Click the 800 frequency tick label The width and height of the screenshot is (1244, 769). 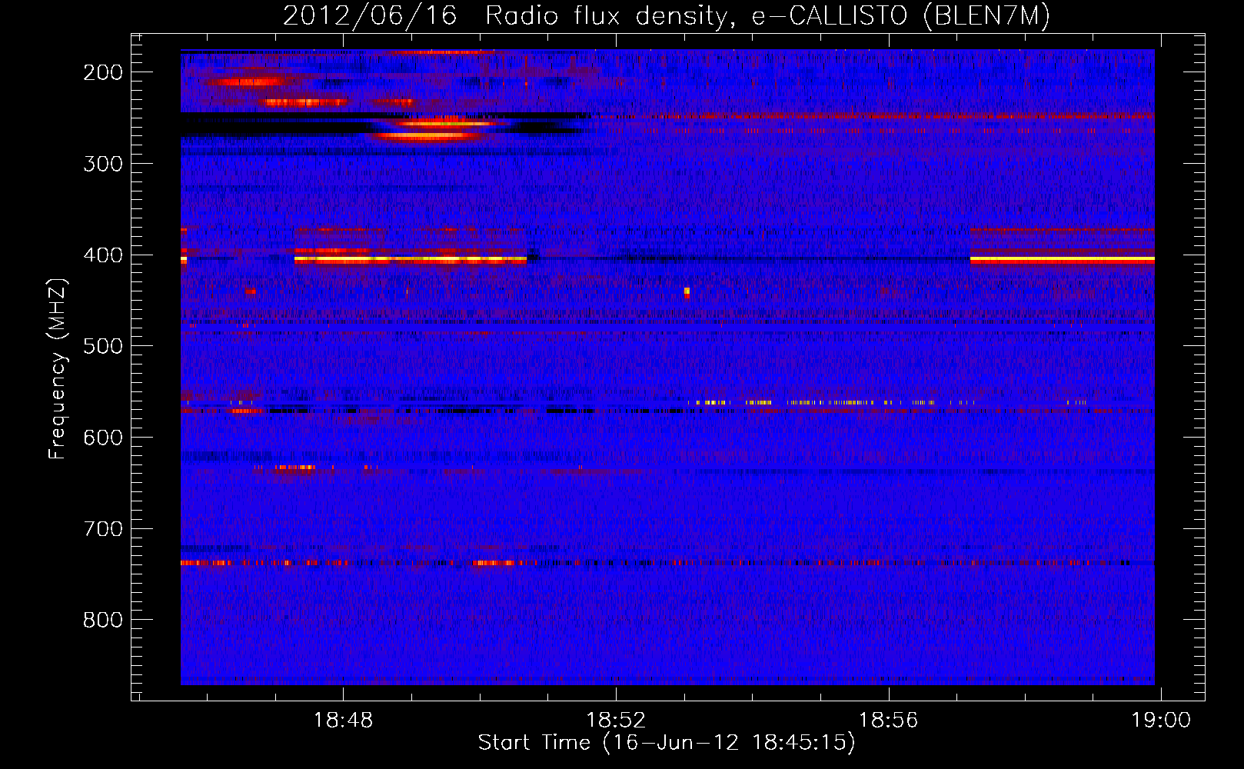(103, 620)
